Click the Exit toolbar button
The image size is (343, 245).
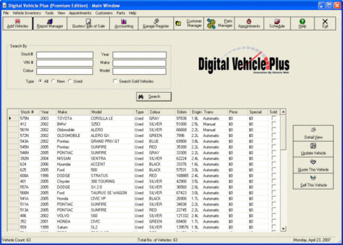(x=325, y=23)
